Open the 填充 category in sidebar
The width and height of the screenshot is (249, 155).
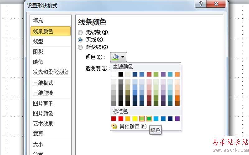(x=50, y=21)
